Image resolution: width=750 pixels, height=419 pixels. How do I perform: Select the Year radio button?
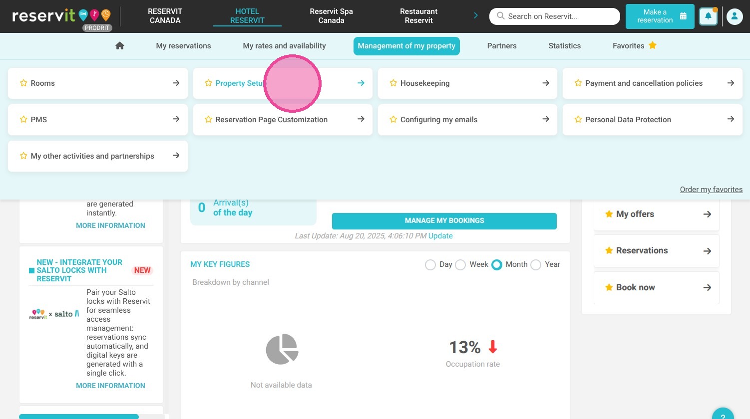pos(536,265)
